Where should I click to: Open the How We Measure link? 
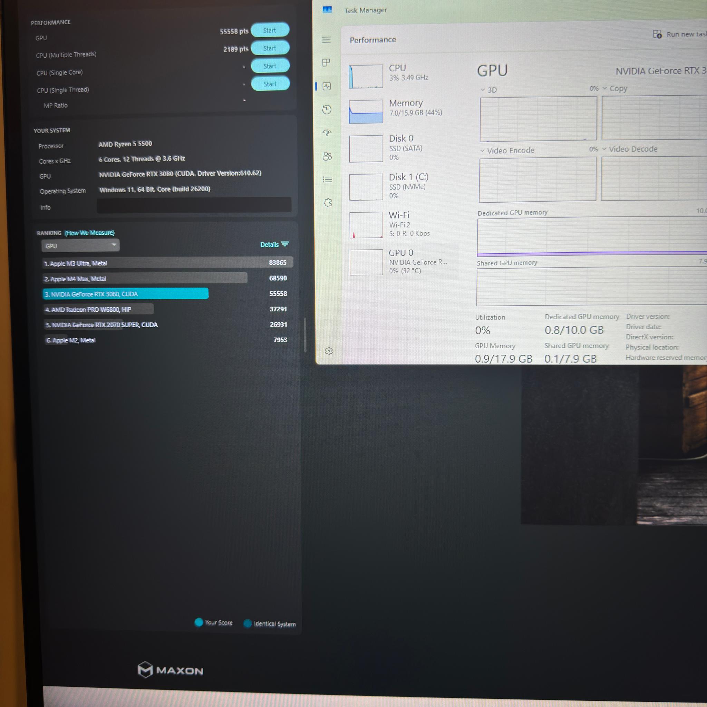[90, 233]
